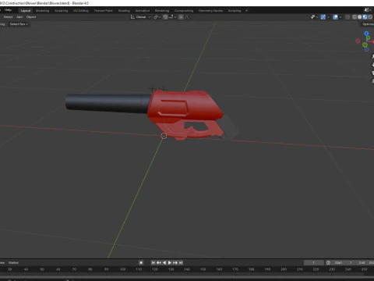The image size is (374, 281).
Task: Switch to the Shading workspace tab
Action: tap(124, 11)
